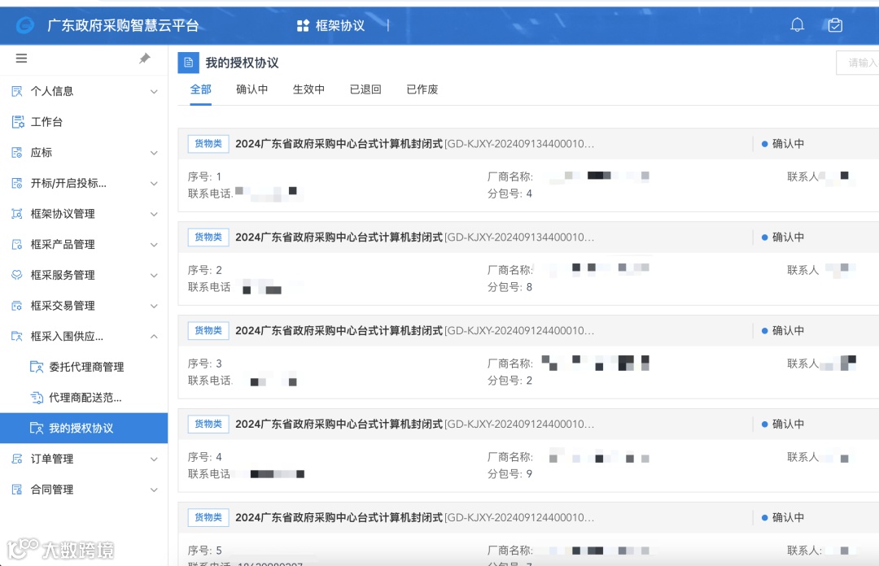Switch to the 已作废 tab
This screenshot has width=879, height=566.
[422, 89]
